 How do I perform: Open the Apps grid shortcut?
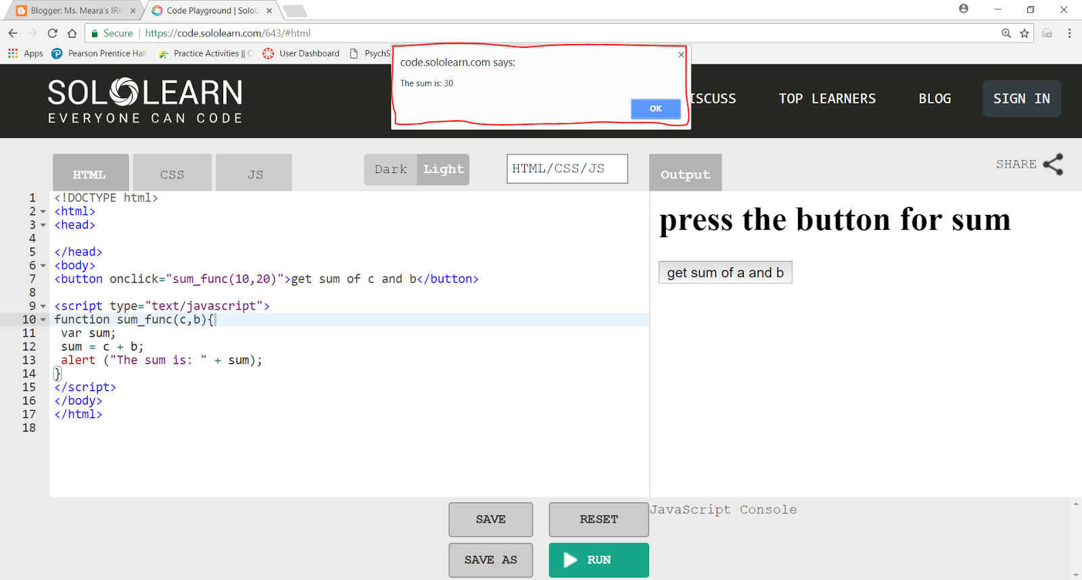coord(26,53)
